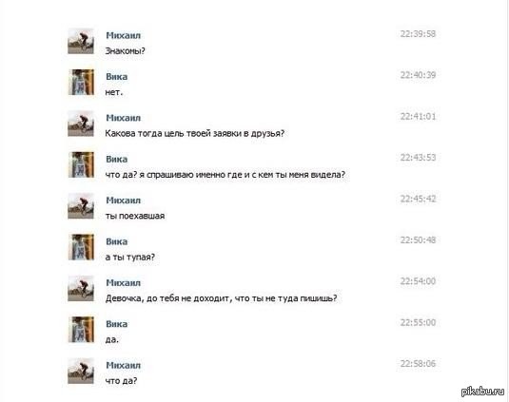Click the timestamp 22:43:53

(418, 158)
